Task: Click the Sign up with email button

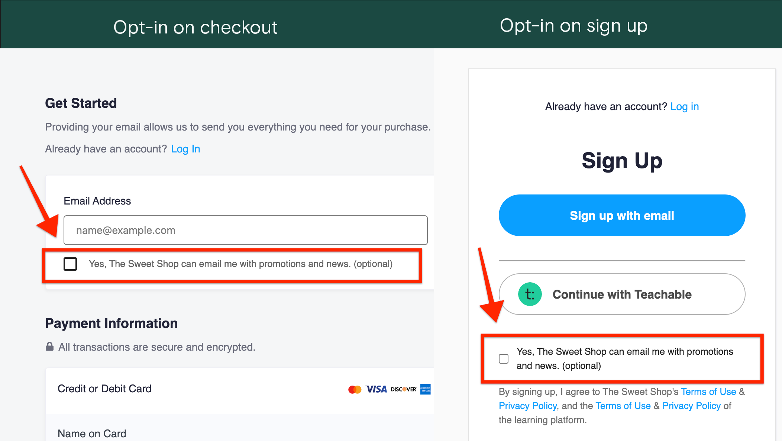Action: 622,215
